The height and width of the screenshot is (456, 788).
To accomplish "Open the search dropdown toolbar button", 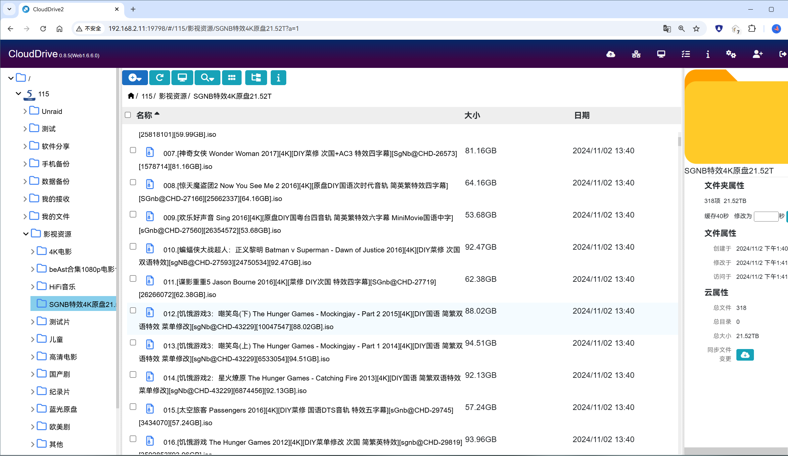I will point(207,78).
